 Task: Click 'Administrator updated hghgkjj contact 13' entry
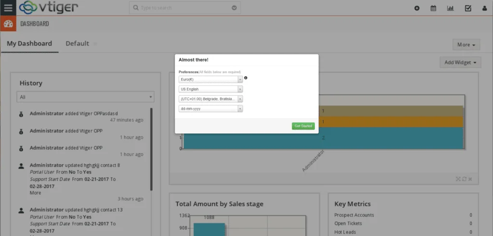[x=76, y=210]
